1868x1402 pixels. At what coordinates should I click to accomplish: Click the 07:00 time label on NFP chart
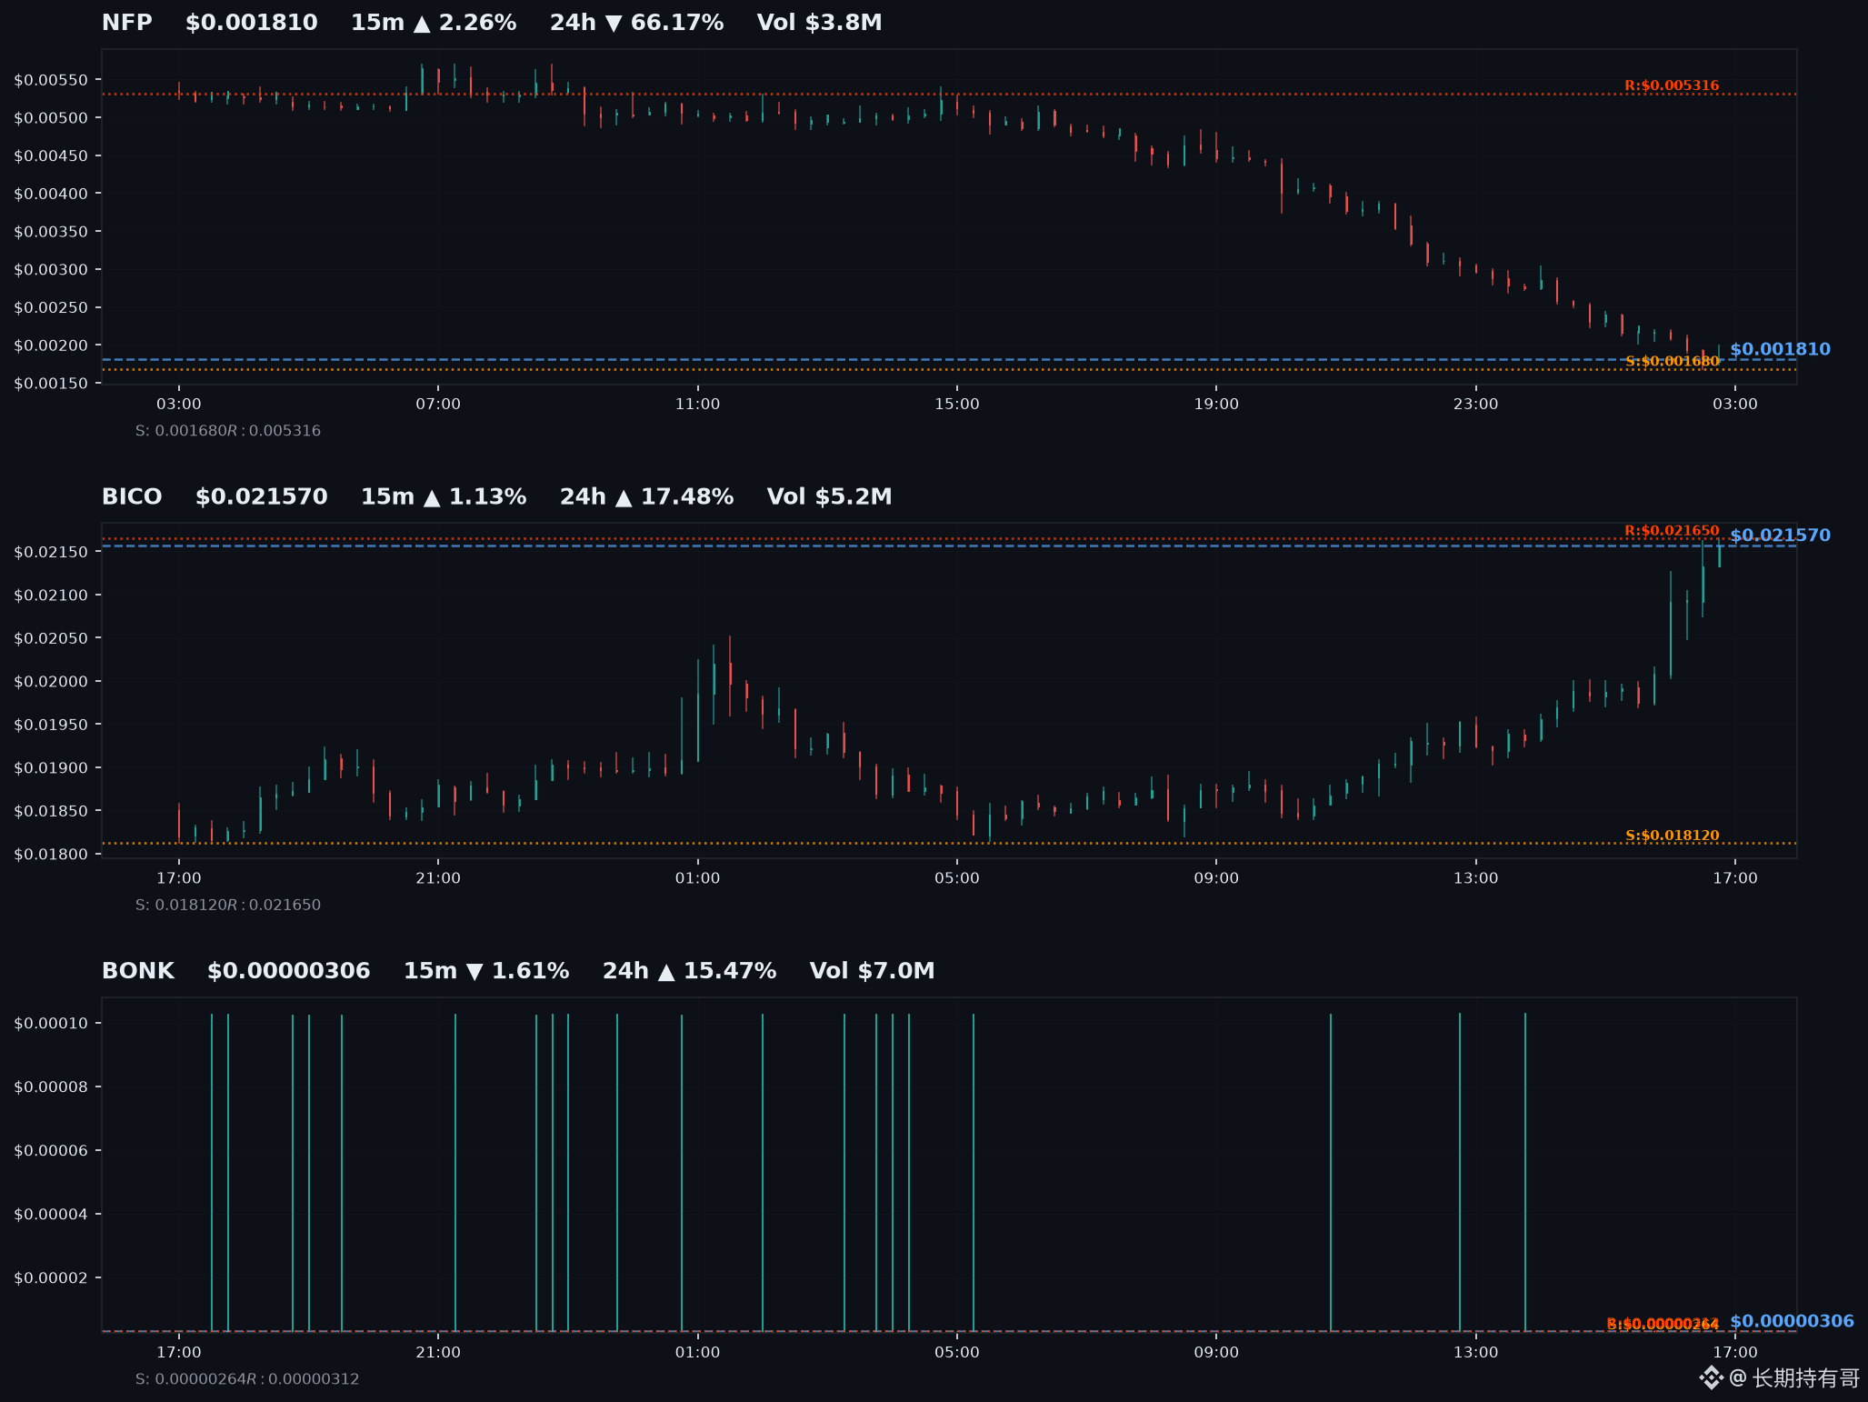438,404
